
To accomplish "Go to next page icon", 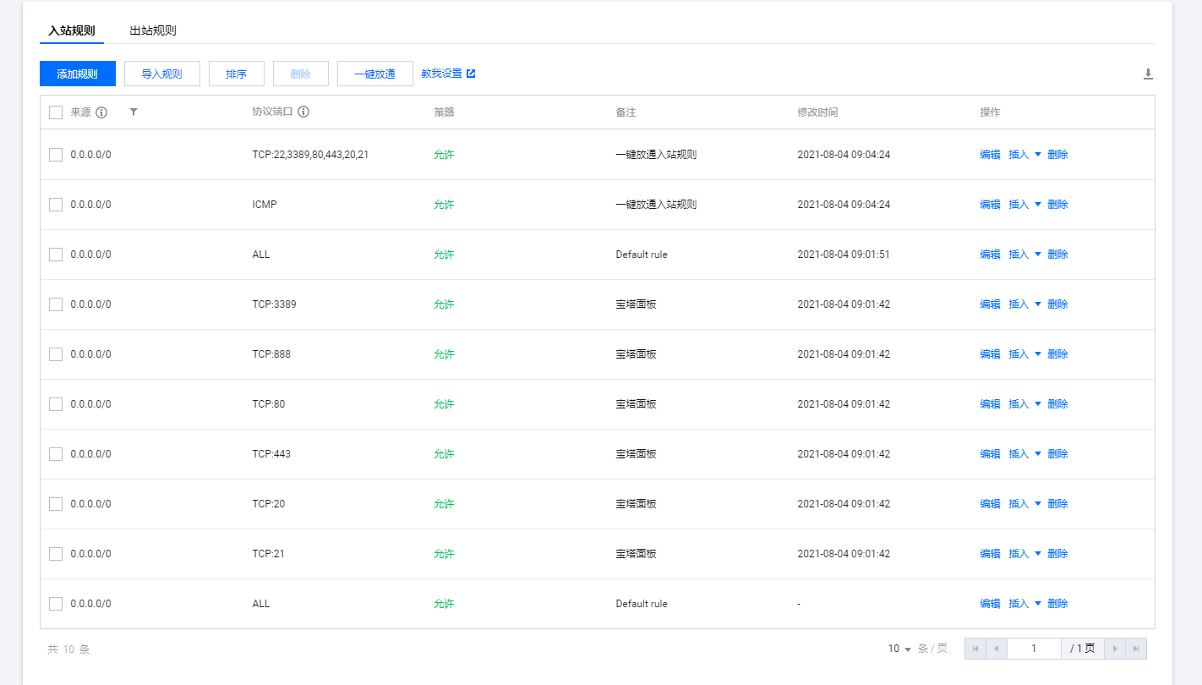I will (1115, 649).
